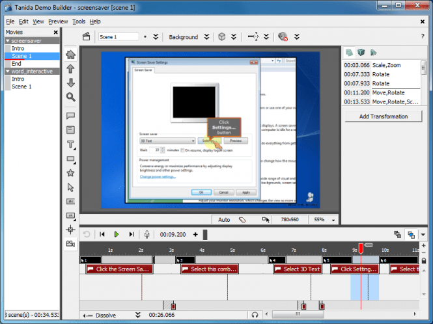Click the timeline horizontal scrollbar
Image resolution: width=433 pixels, height=324 pixels.
tap(298, 314)
